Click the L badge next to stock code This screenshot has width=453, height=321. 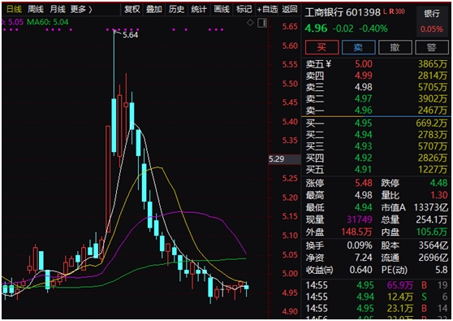point(385,11)
